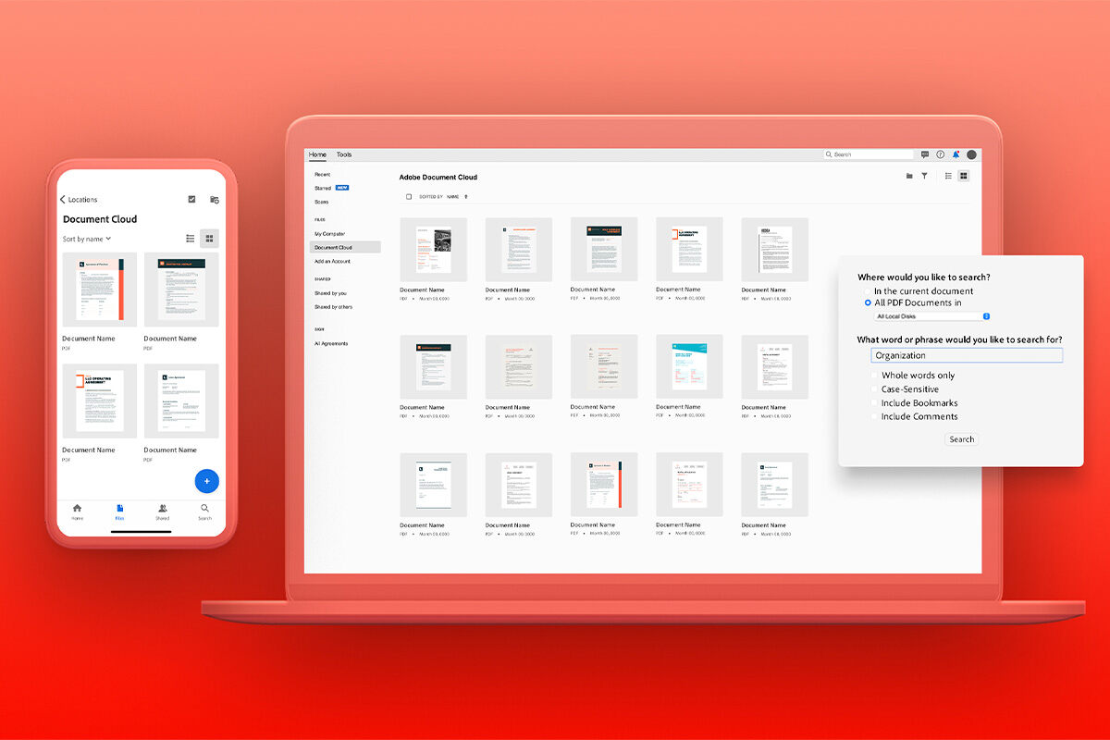The image size is (1110, 740).
Task: Open the SORTED BY NAME sort menu
Action: coord(444,197)
